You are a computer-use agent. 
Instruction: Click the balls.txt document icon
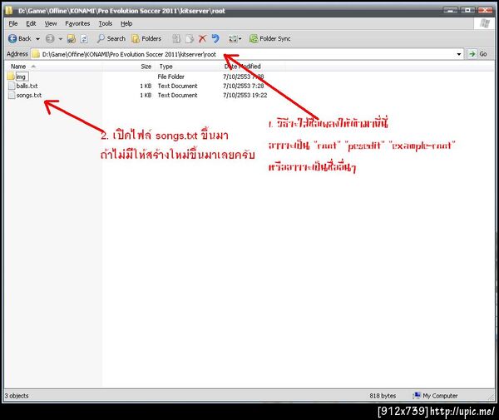[12, 86]
